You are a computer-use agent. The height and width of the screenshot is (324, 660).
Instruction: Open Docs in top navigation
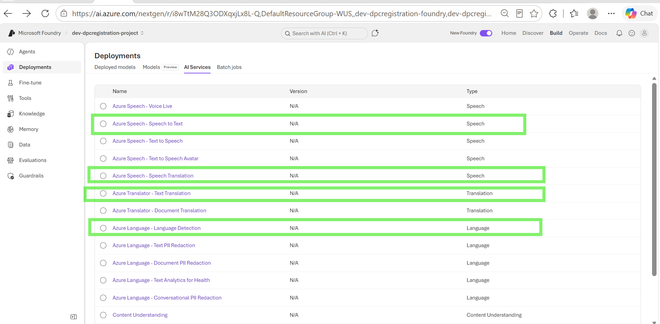pyautogui.click(x=601, y=33)
